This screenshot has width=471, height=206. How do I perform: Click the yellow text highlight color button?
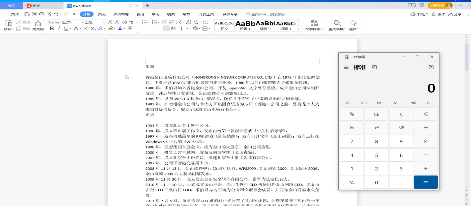(x=110, y=28)
